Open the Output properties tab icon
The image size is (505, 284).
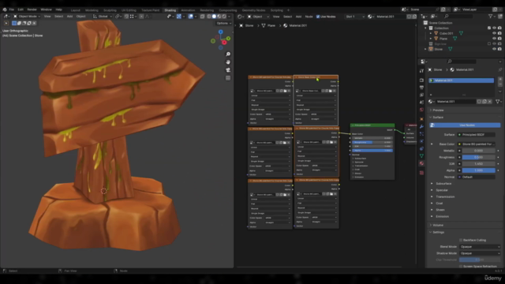pos(421,88)
